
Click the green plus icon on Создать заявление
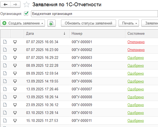click(4, 23)
